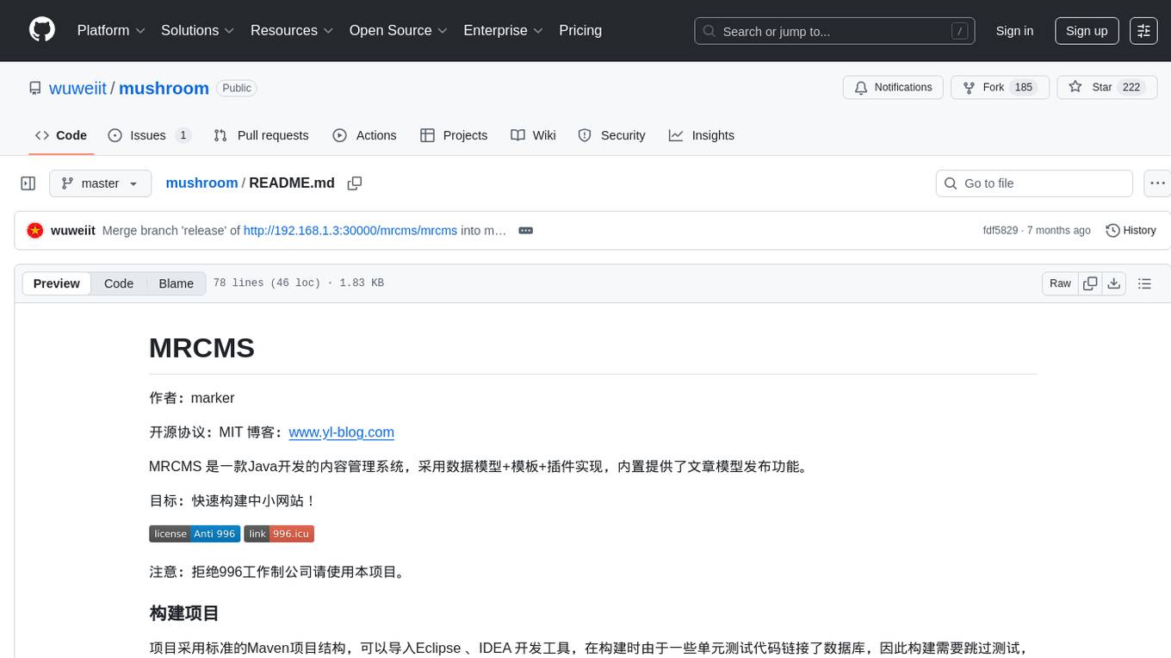Switch to Code view

tap(119, 283)
